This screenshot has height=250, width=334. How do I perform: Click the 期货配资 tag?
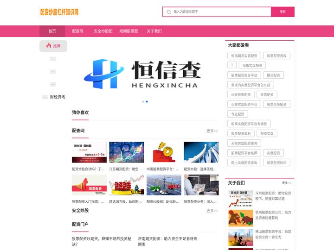click(x=274, y=75)
